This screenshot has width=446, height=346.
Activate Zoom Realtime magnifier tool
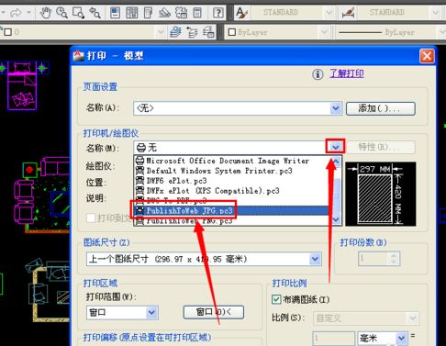(61, 13)
